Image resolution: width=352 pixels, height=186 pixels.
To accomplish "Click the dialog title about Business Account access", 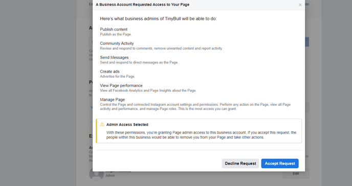I will click(143, 5).
